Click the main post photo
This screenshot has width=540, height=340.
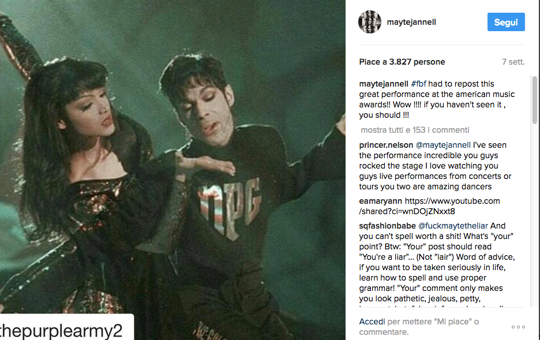point(172,170)
